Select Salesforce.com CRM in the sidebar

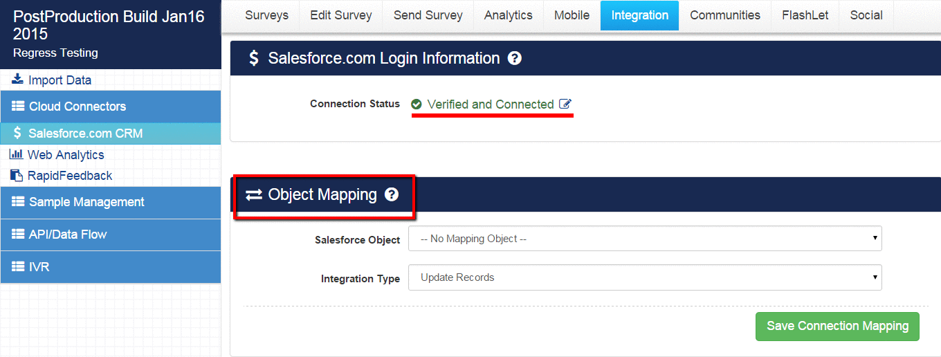tap(85, 134)
